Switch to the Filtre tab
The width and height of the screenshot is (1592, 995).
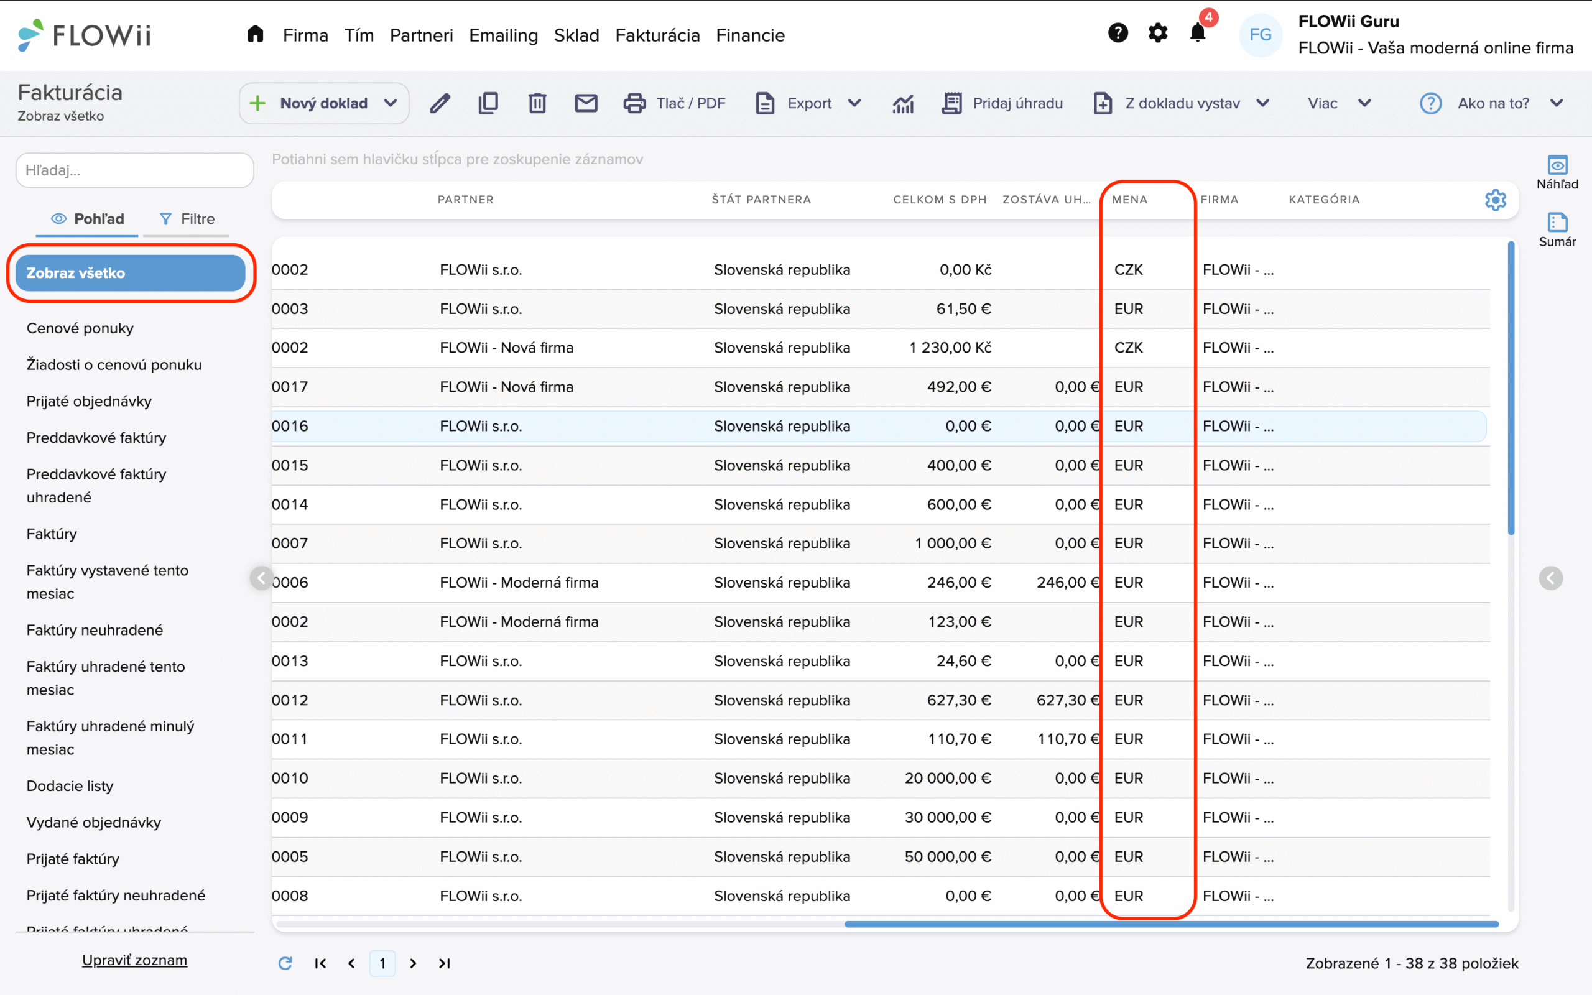187,219
